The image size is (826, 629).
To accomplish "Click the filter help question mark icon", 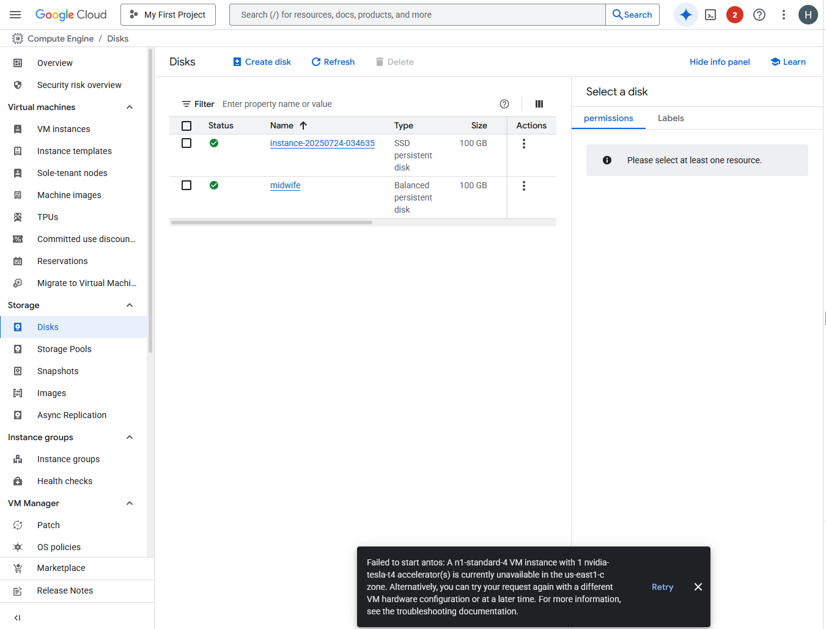I will (x=504, y=104).
